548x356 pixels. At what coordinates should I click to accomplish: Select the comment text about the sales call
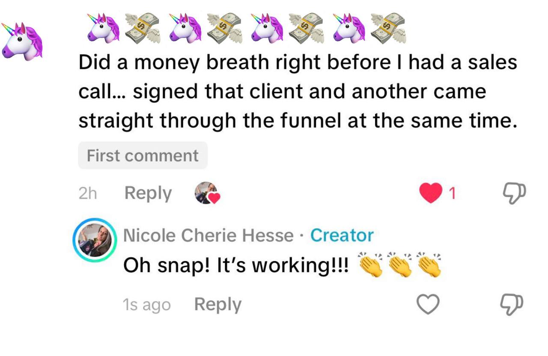pos(298,92)
